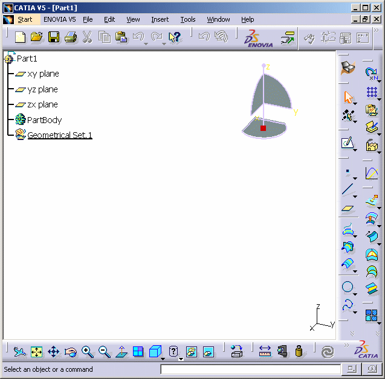
Task: Click the Save in ENOVIA icon
Action: click(288, 37)
